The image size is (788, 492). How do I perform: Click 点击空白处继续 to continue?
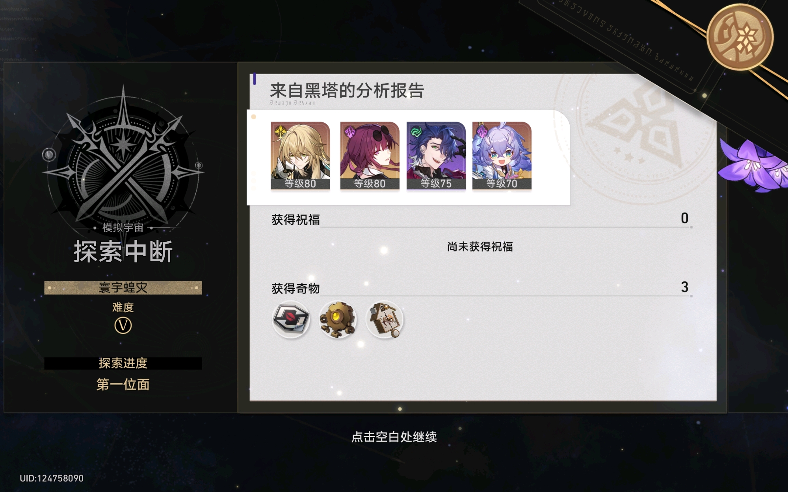coord(394,437)
